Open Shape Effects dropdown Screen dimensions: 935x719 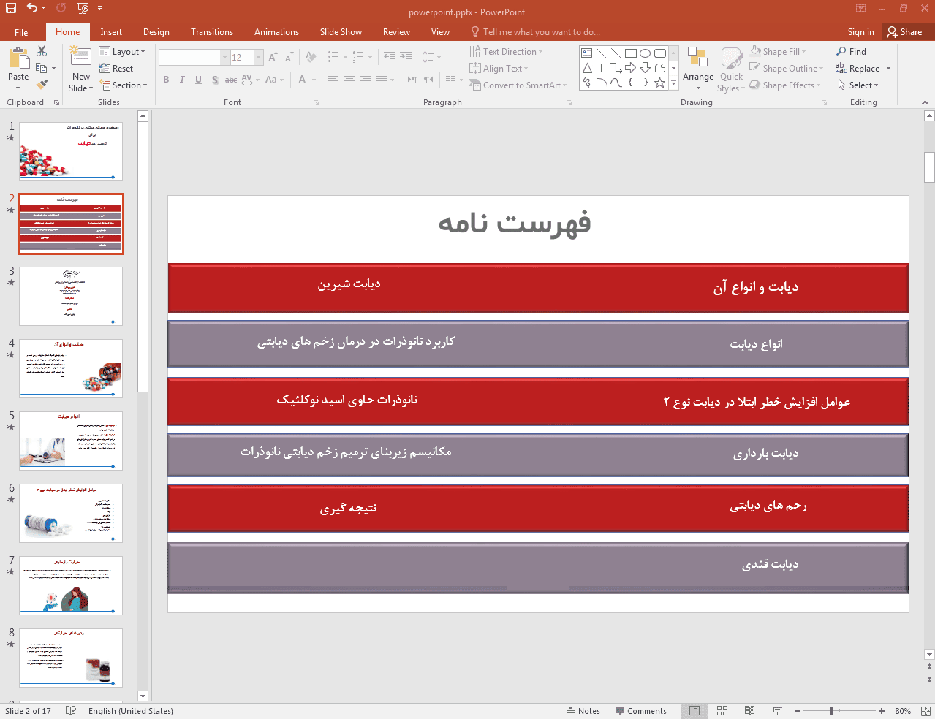click(784, 85)
